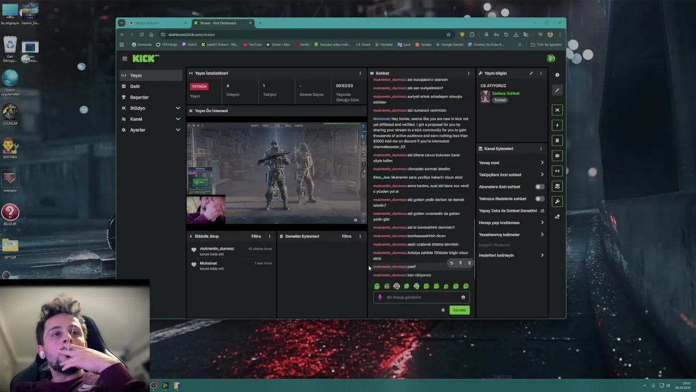
Task: Open BİLGİLER desktop shortcut
Action: point(10,215)
